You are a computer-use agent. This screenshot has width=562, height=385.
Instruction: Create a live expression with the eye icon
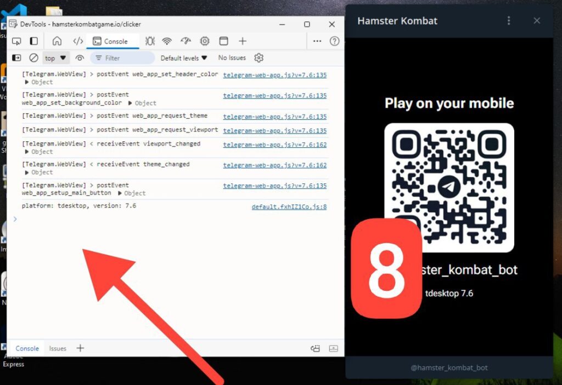(x=80, y=58)
